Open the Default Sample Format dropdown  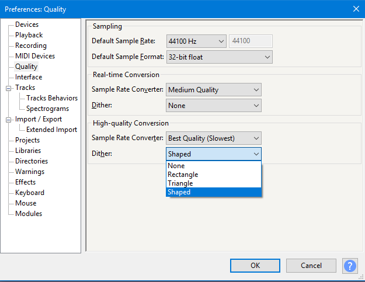(x=219, y=57)
